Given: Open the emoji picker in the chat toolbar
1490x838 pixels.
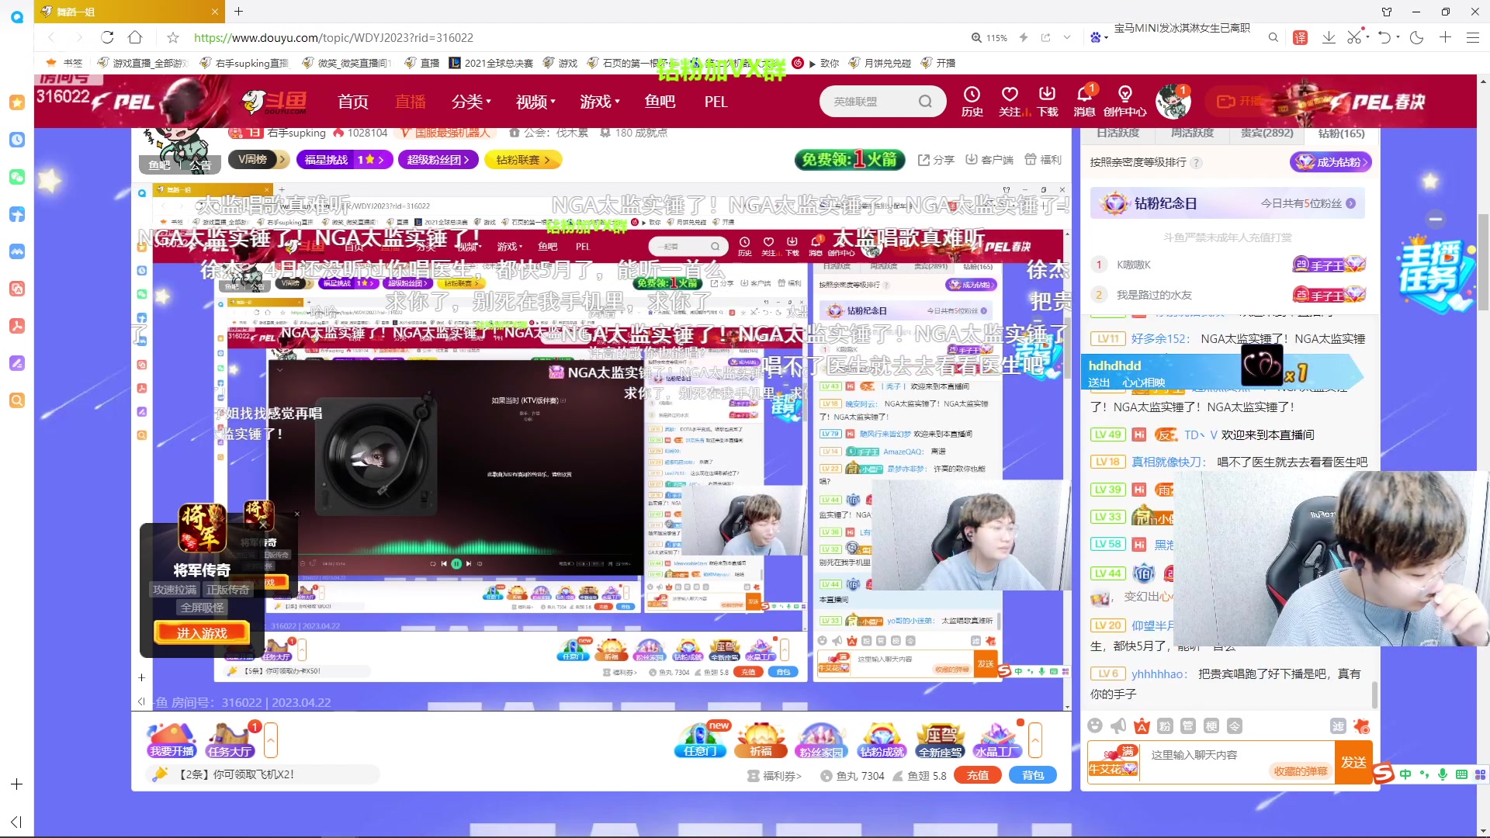Looking at the screenshot, I should pos(1095,725).
